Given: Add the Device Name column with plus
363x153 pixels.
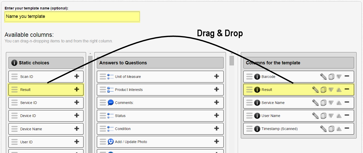Looking at the screenshot, I should coord(77,128).
